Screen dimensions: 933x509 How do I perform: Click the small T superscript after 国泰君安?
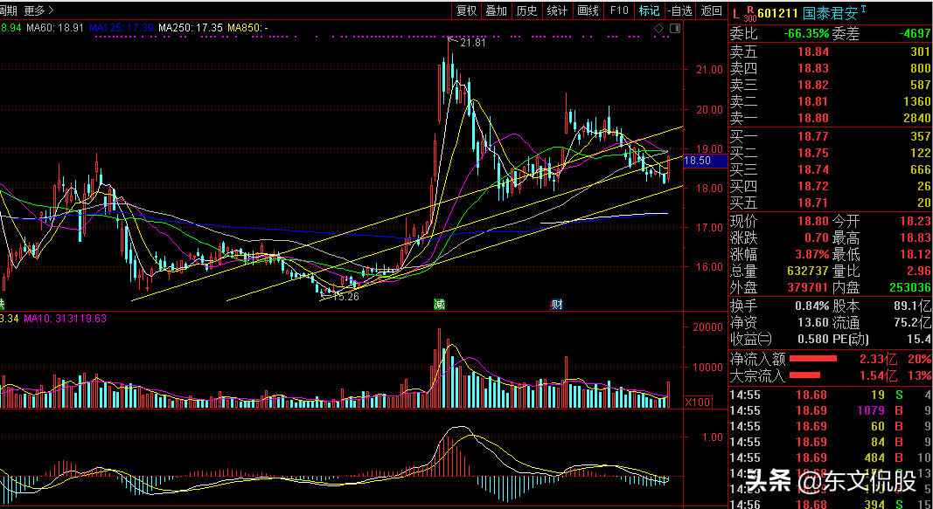click(863, 10)
